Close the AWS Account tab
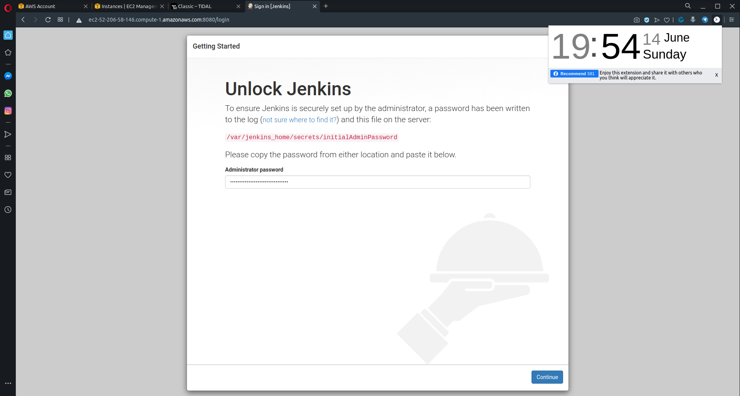This screenshot has width=740, height=396. (x=86, y=7)
